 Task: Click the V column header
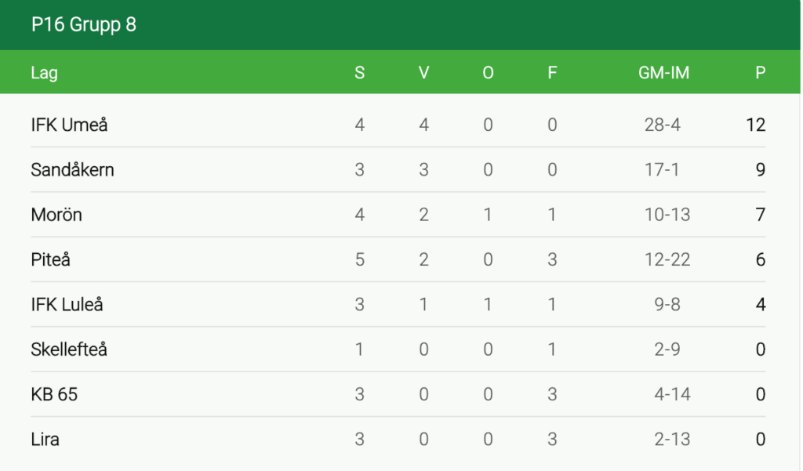click(423, 73)
